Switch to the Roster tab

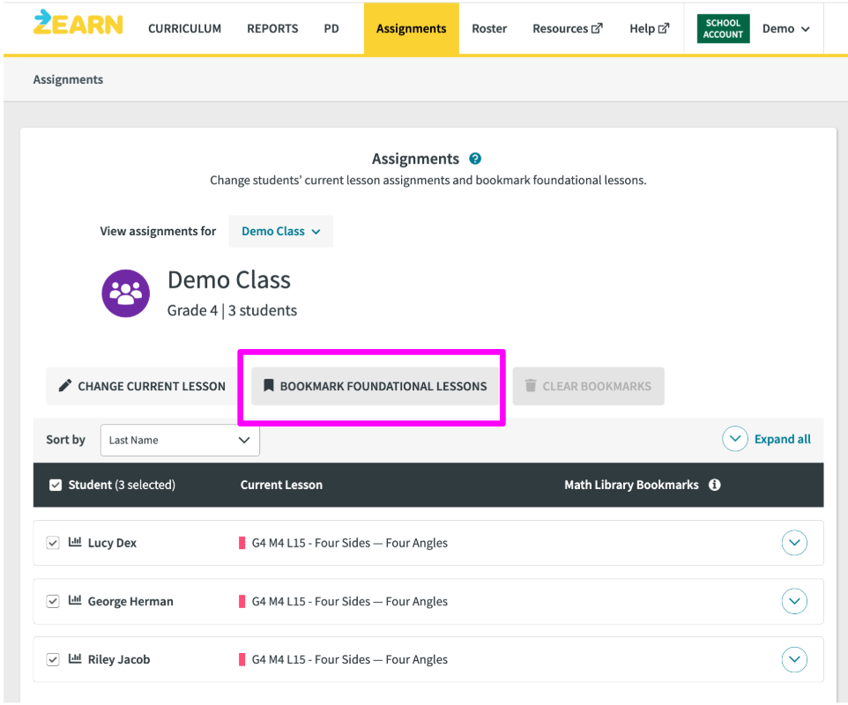(489, 29)
